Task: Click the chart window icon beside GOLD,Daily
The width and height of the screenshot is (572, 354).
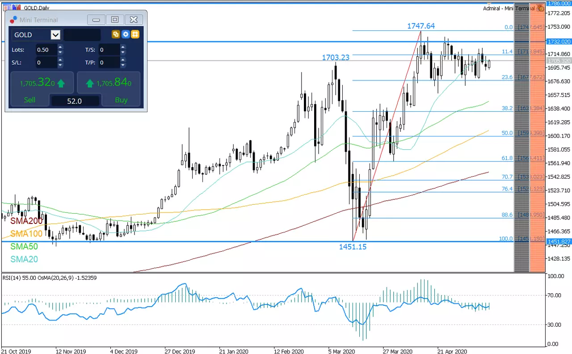Action: pos(6,8)
